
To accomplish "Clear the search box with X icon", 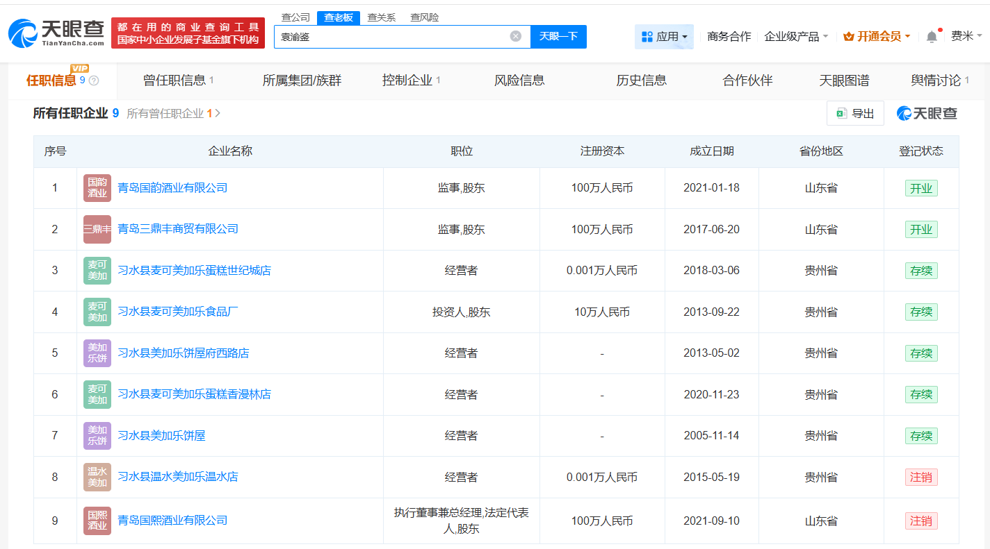I will pyautogui.click(x=515, y=36).
